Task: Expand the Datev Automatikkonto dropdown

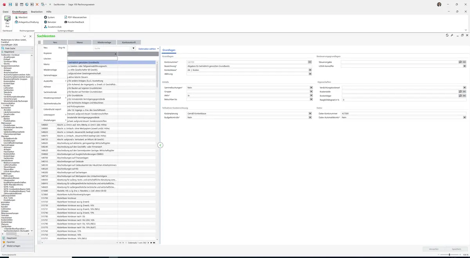Action: [x=465, y=117]
